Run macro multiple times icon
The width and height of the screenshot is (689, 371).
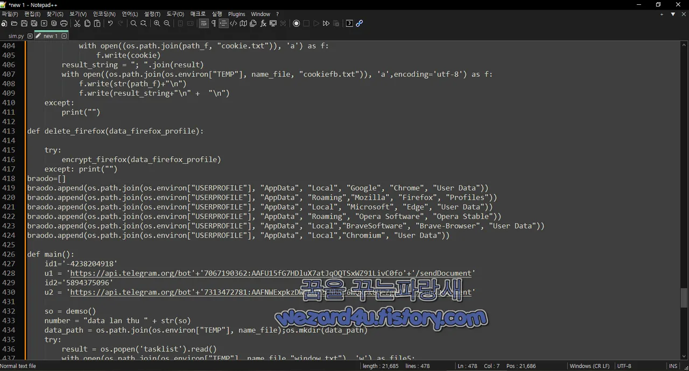(x=326, y=24)
